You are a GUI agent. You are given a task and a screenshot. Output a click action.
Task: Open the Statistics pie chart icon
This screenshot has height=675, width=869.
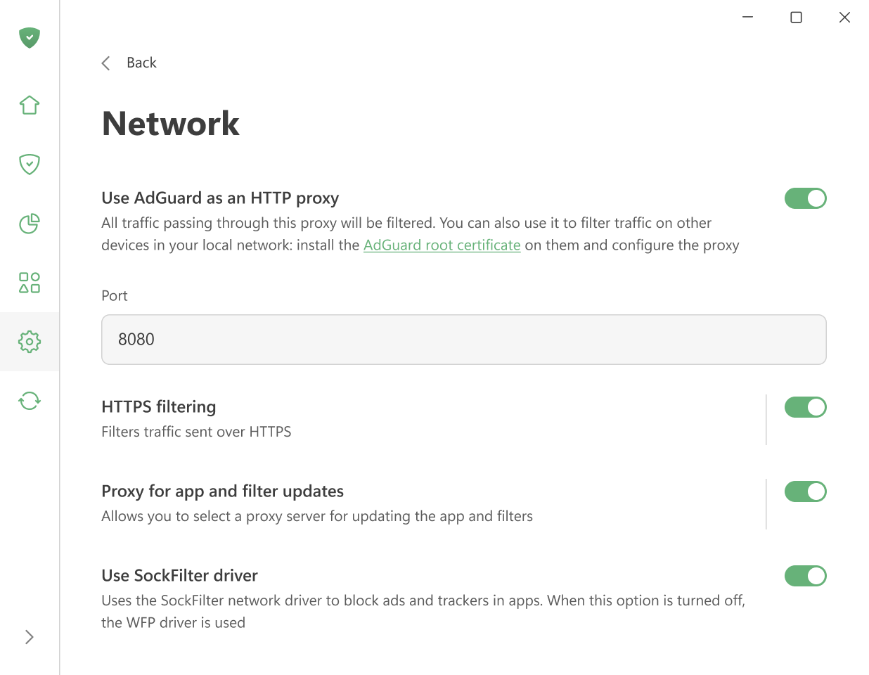29,224
